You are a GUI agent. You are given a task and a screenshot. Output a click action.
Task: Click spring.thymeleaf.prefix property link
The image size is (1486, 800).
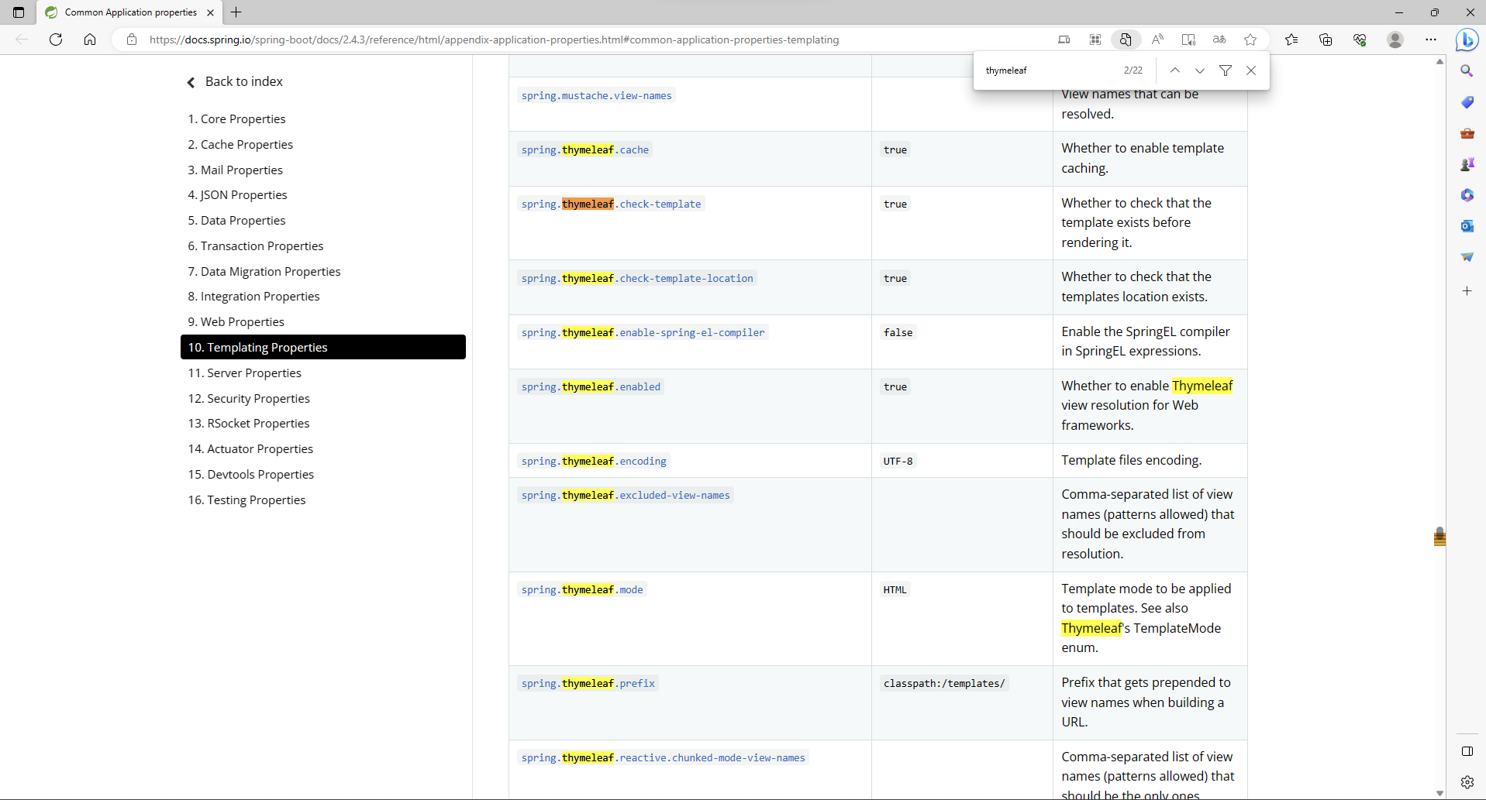[588, 683]
